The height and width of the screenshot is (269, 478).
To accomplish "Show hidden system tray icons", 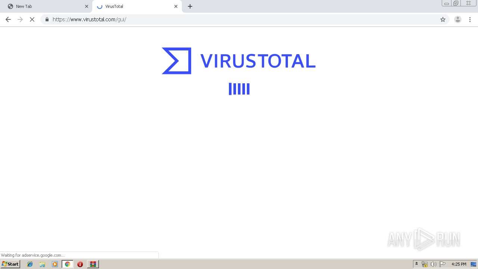I will (x=416, y=264).
